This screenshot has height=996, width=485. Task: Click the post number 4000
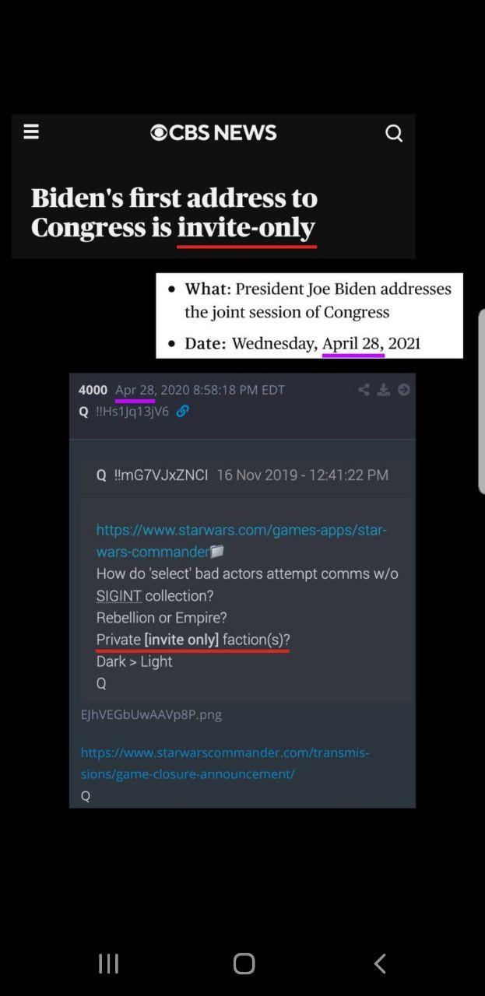tap(93, 389)
